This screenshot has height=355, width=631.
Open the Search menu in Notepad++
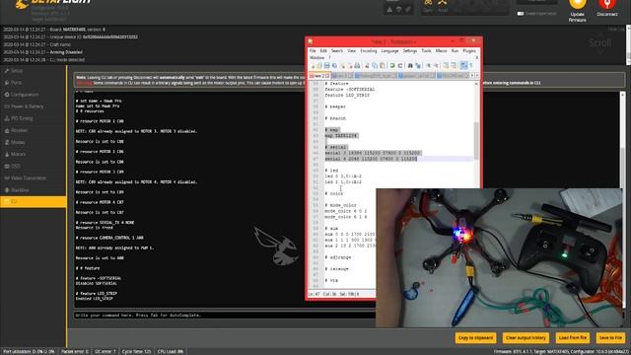(x=337, y=51)
